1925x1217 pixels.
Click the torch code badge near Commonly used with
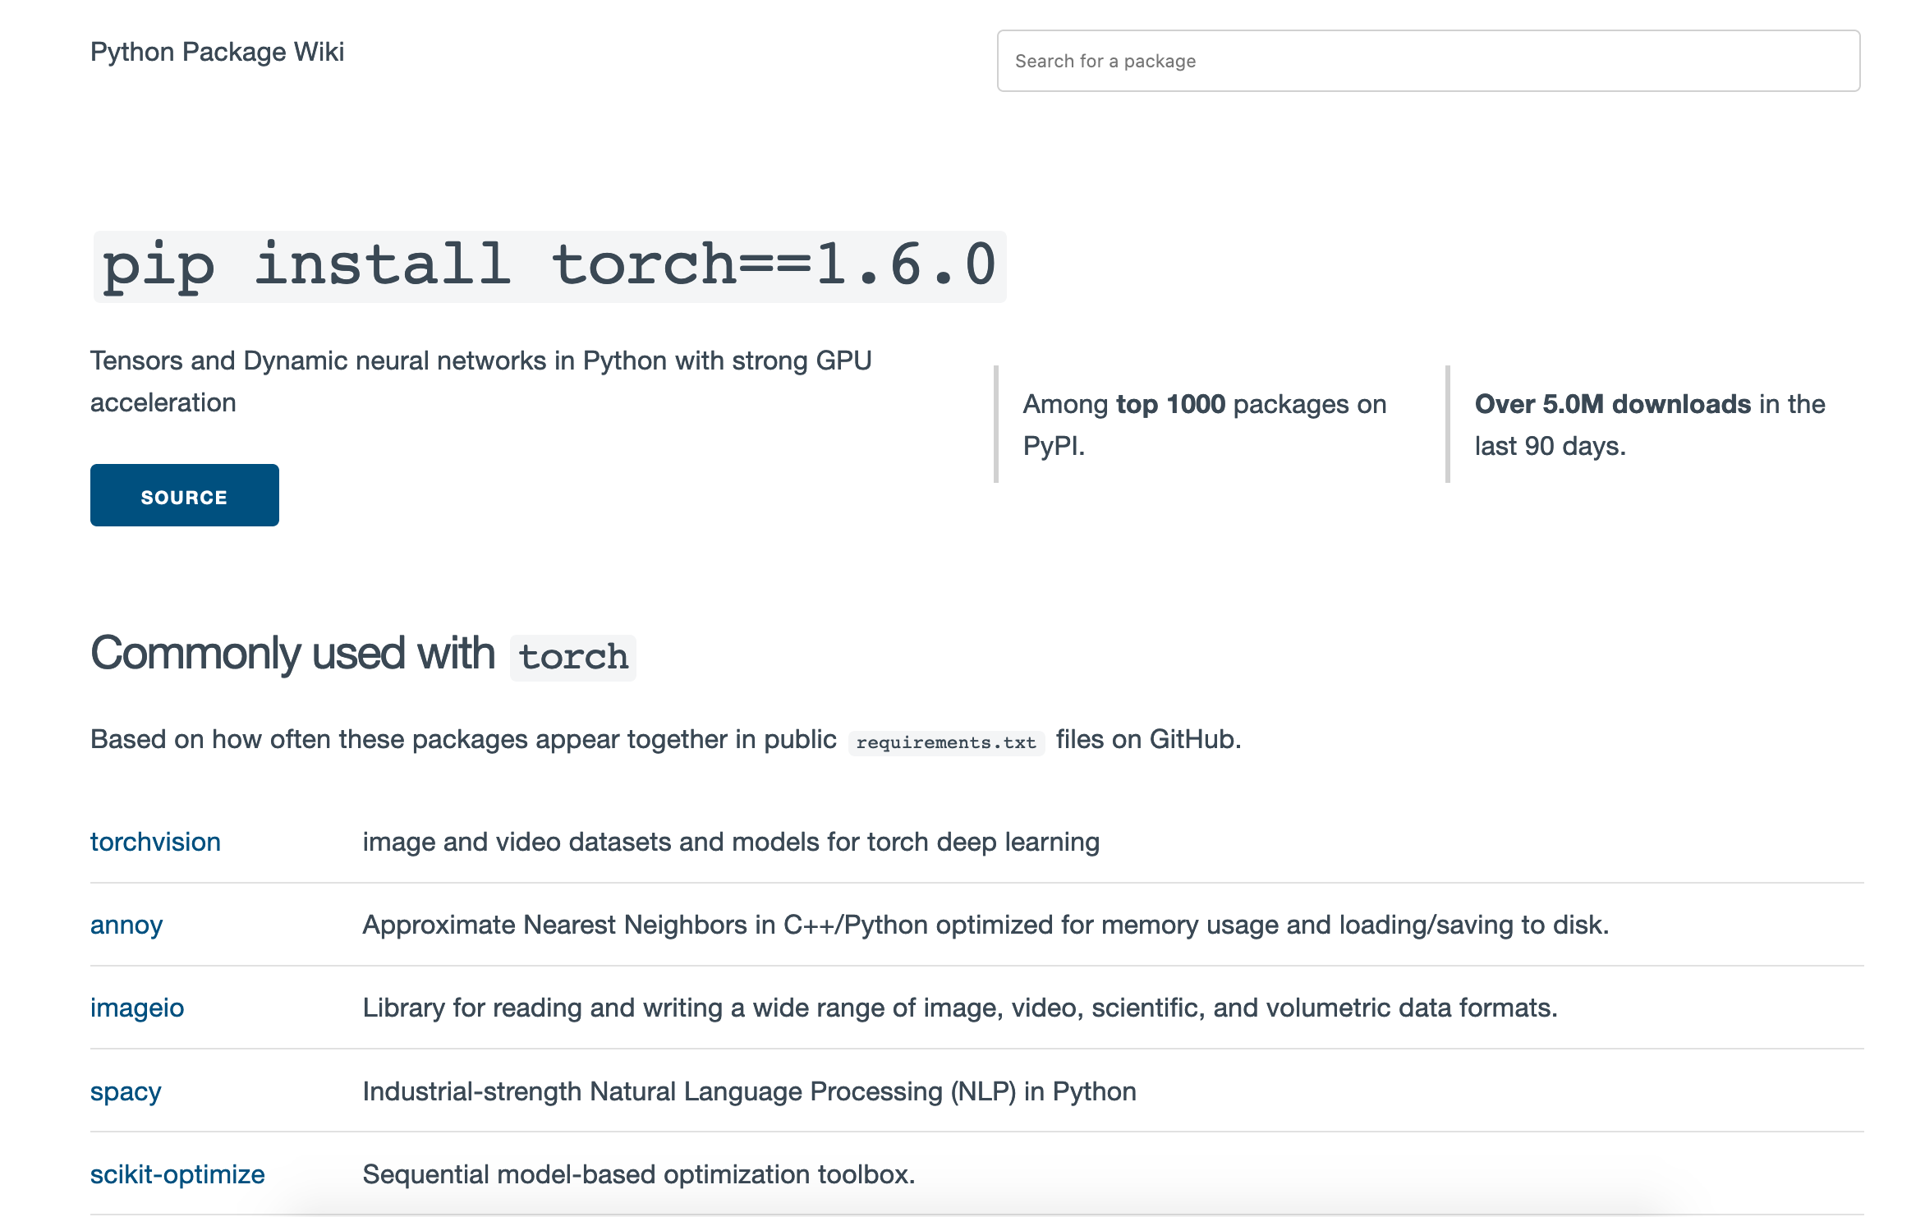pos(572,656)
